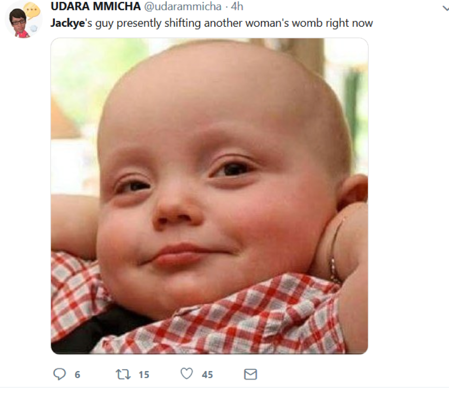Open UDARA MMICHA's avatar profile picture

tap(24, 20)
